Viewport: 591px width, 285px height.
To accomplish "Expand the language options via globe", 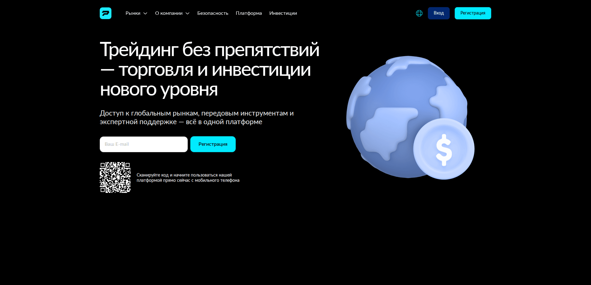I will (419, 13).
